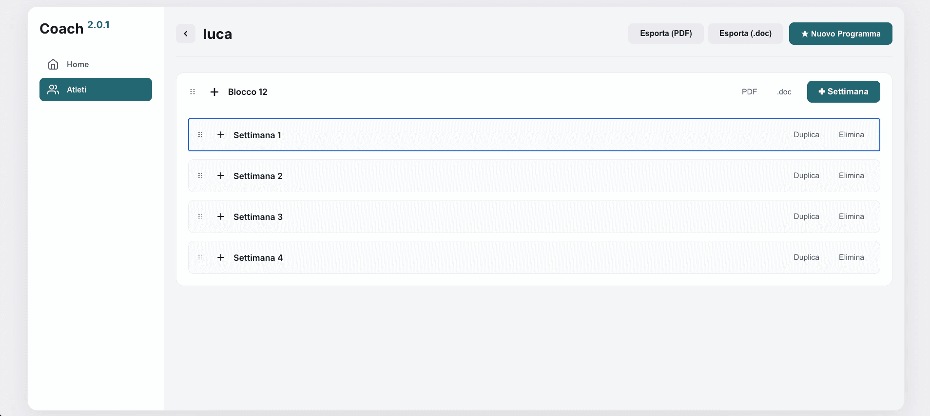930x416 pixels.
Task: Duplicate Settimana 4
Action: pyautogui.click(x=806, y=257)
